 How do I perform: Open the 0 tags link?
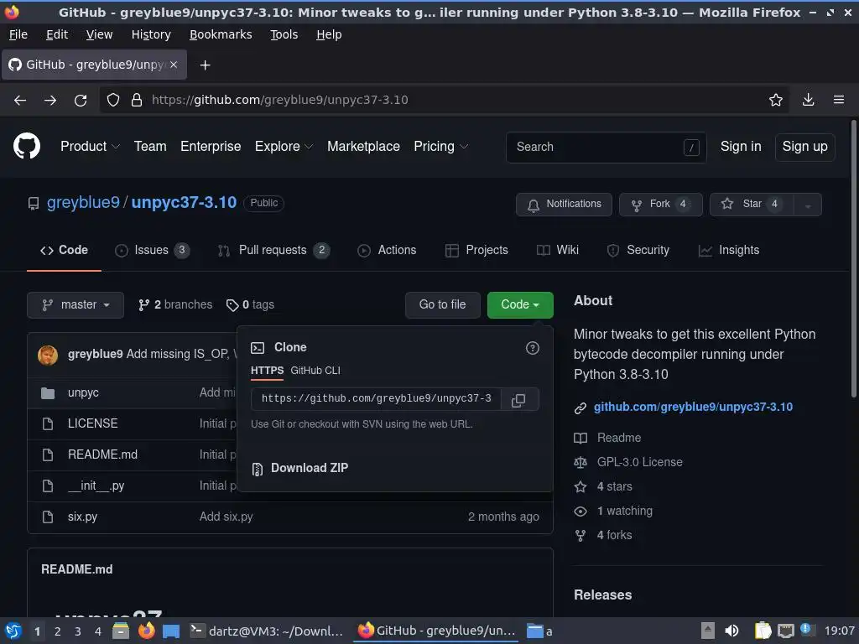250,305
